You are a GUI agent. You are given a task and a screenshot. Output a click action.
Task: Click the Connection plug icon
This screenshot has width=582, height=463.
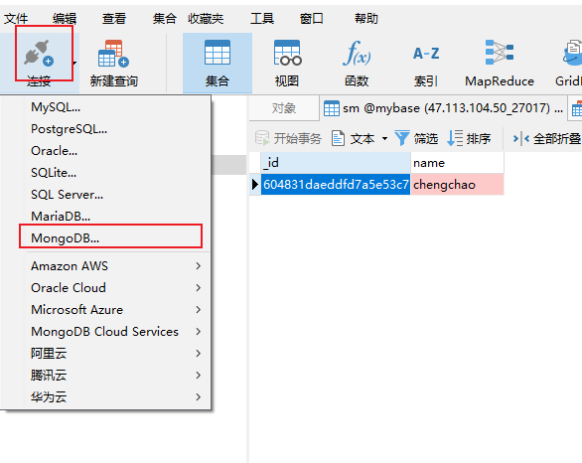point(39,53)
